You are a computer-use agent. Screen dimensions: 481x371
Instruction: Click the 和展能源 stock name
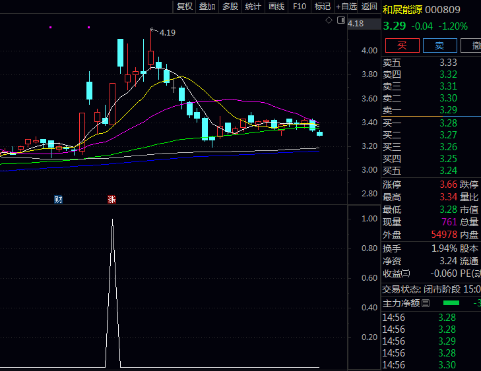(x=402, y=10)
